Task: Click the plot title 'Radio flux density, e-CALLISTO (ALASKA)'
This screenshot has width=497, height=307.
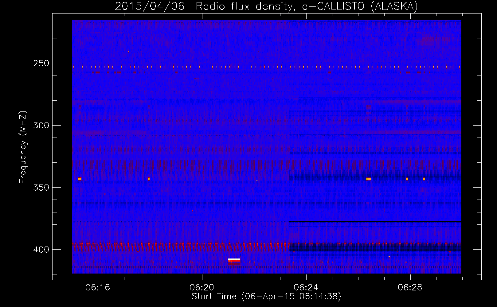Action: (307, 6)
